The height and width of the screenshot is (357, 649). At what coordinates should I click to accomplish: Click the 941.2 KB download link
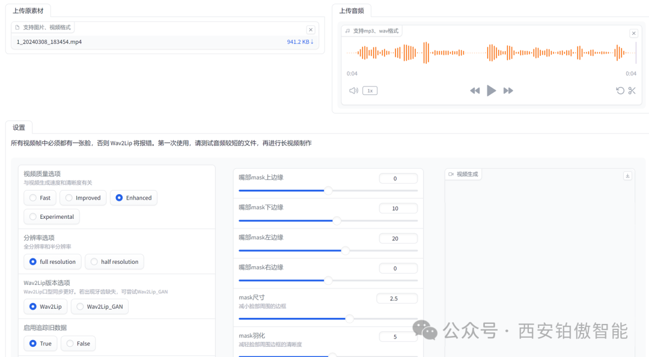(x=299, y=41)
